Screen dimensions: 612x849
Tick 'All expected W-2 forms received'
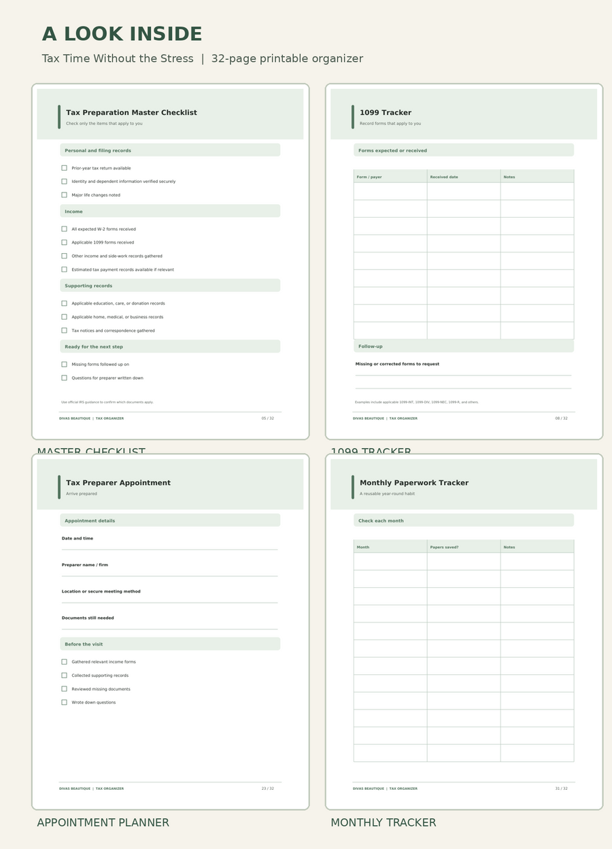[x=64, y=229]
